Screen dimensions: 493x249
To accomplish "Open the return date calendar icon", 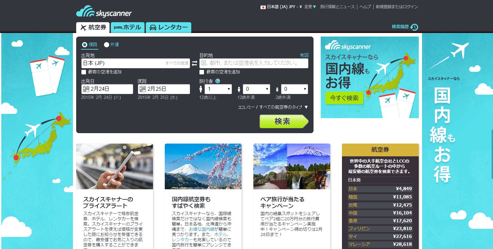I will [x=143, y=89].
